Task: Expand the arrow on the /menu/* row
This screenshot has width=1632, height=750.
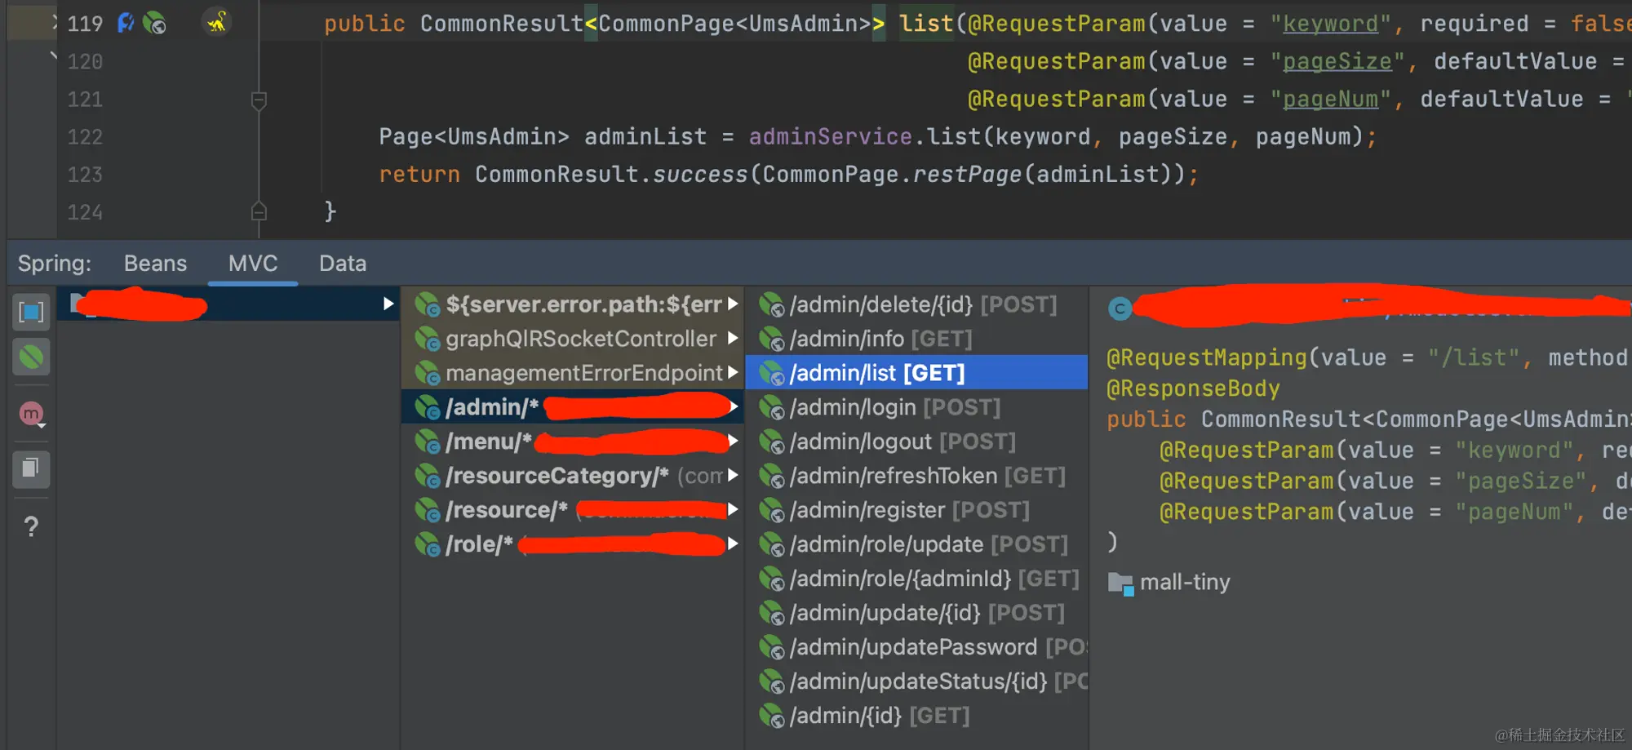Action: (x=733, y=441)
